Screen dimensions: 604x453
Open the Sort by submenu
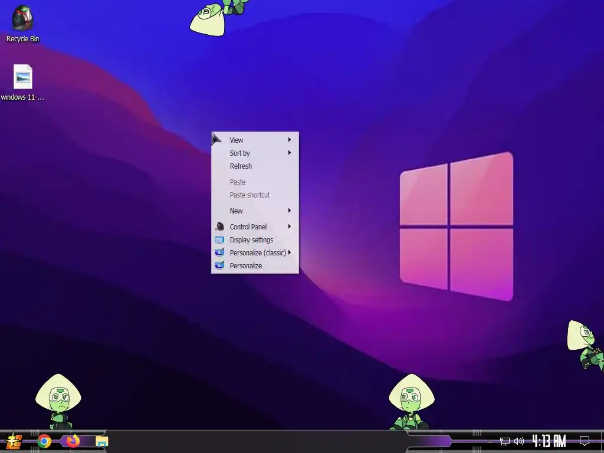point(255,153)
